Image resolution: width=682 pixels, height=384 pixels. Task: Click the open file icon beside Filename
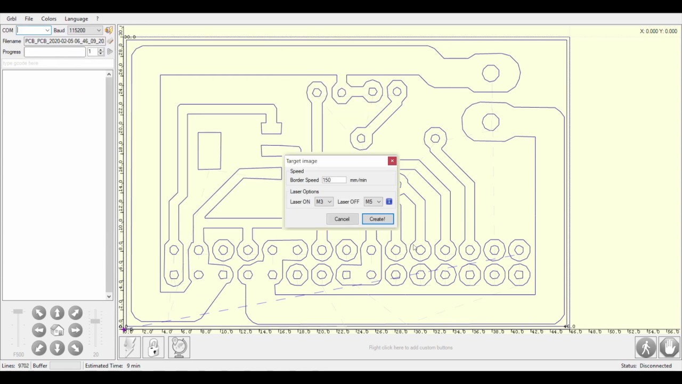(110, 41)
